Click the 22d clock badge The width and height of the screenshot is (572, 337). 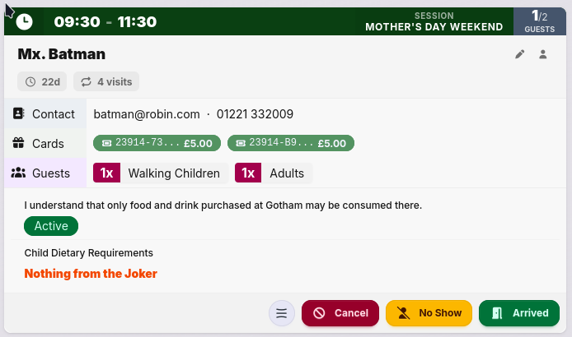coord(43,81)
